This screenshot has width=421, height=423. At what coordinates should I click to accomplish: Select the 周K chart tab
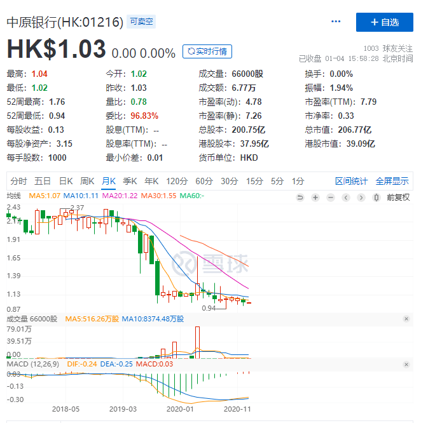click(87, 181)
